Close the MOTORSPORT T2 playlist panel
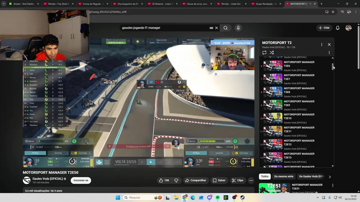 click(x=329, y=44)
